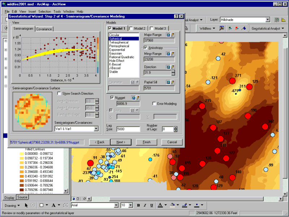Select the black arrow pointer tool
The width and height of the screenshot is (289, 217).
tap(26, 205)
